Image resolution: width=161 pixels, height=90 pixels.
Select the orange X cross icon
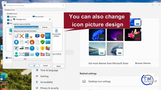[22, 36]
